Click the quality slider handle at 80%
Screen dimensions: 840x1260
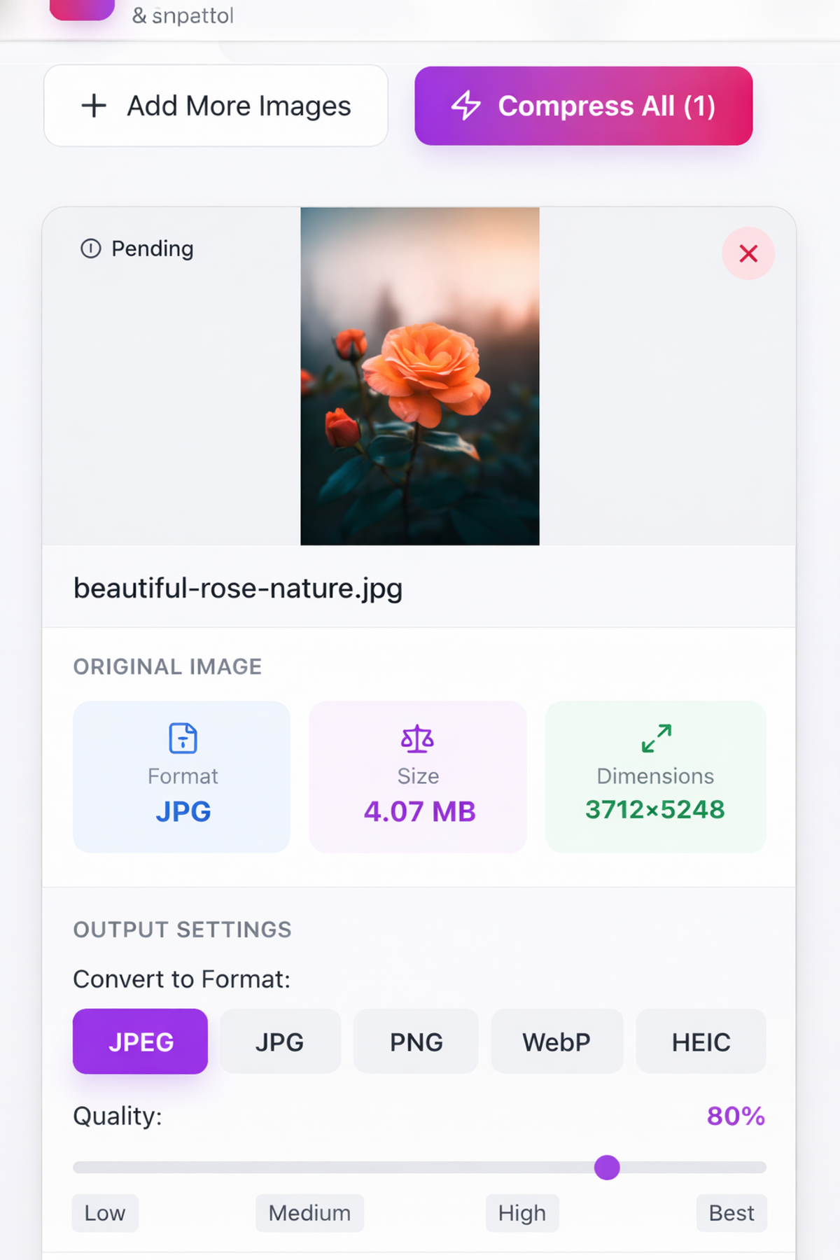[606, 1167]
